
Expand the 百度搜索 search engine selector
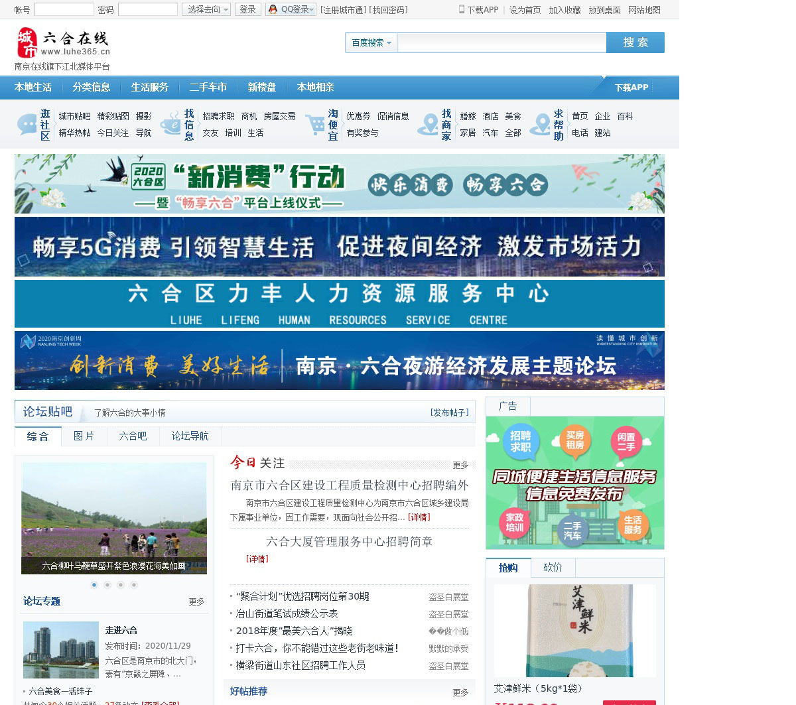point(371,42)
